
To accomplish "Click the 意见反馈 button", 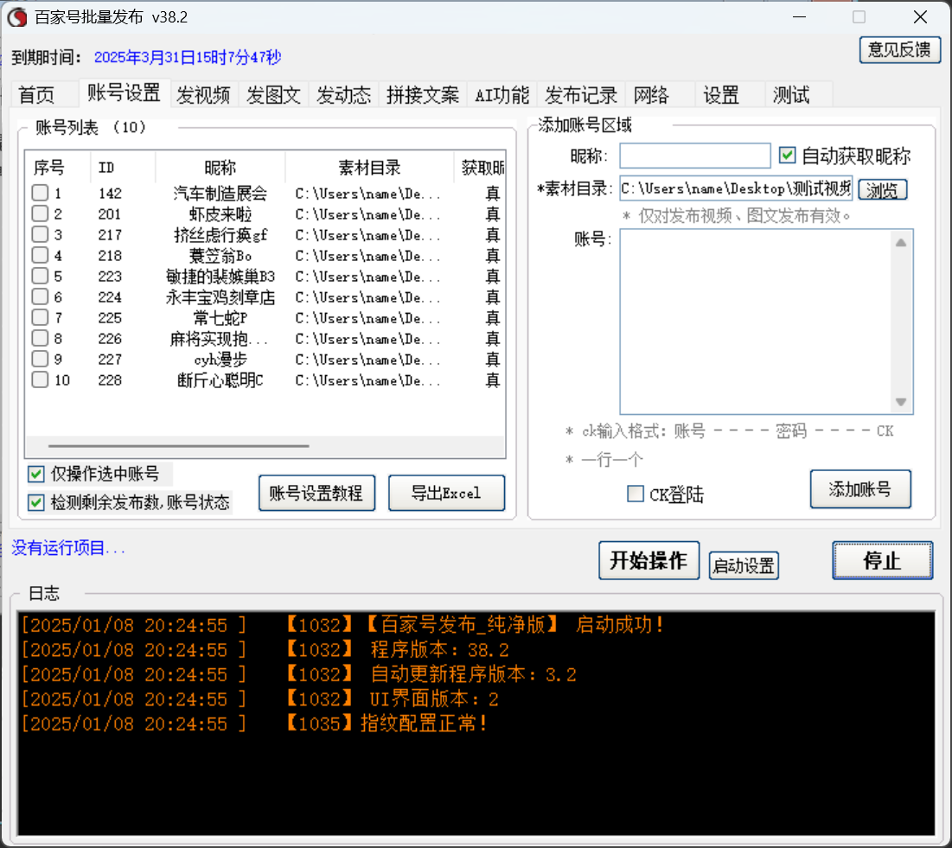I will (x=900, y=50).
